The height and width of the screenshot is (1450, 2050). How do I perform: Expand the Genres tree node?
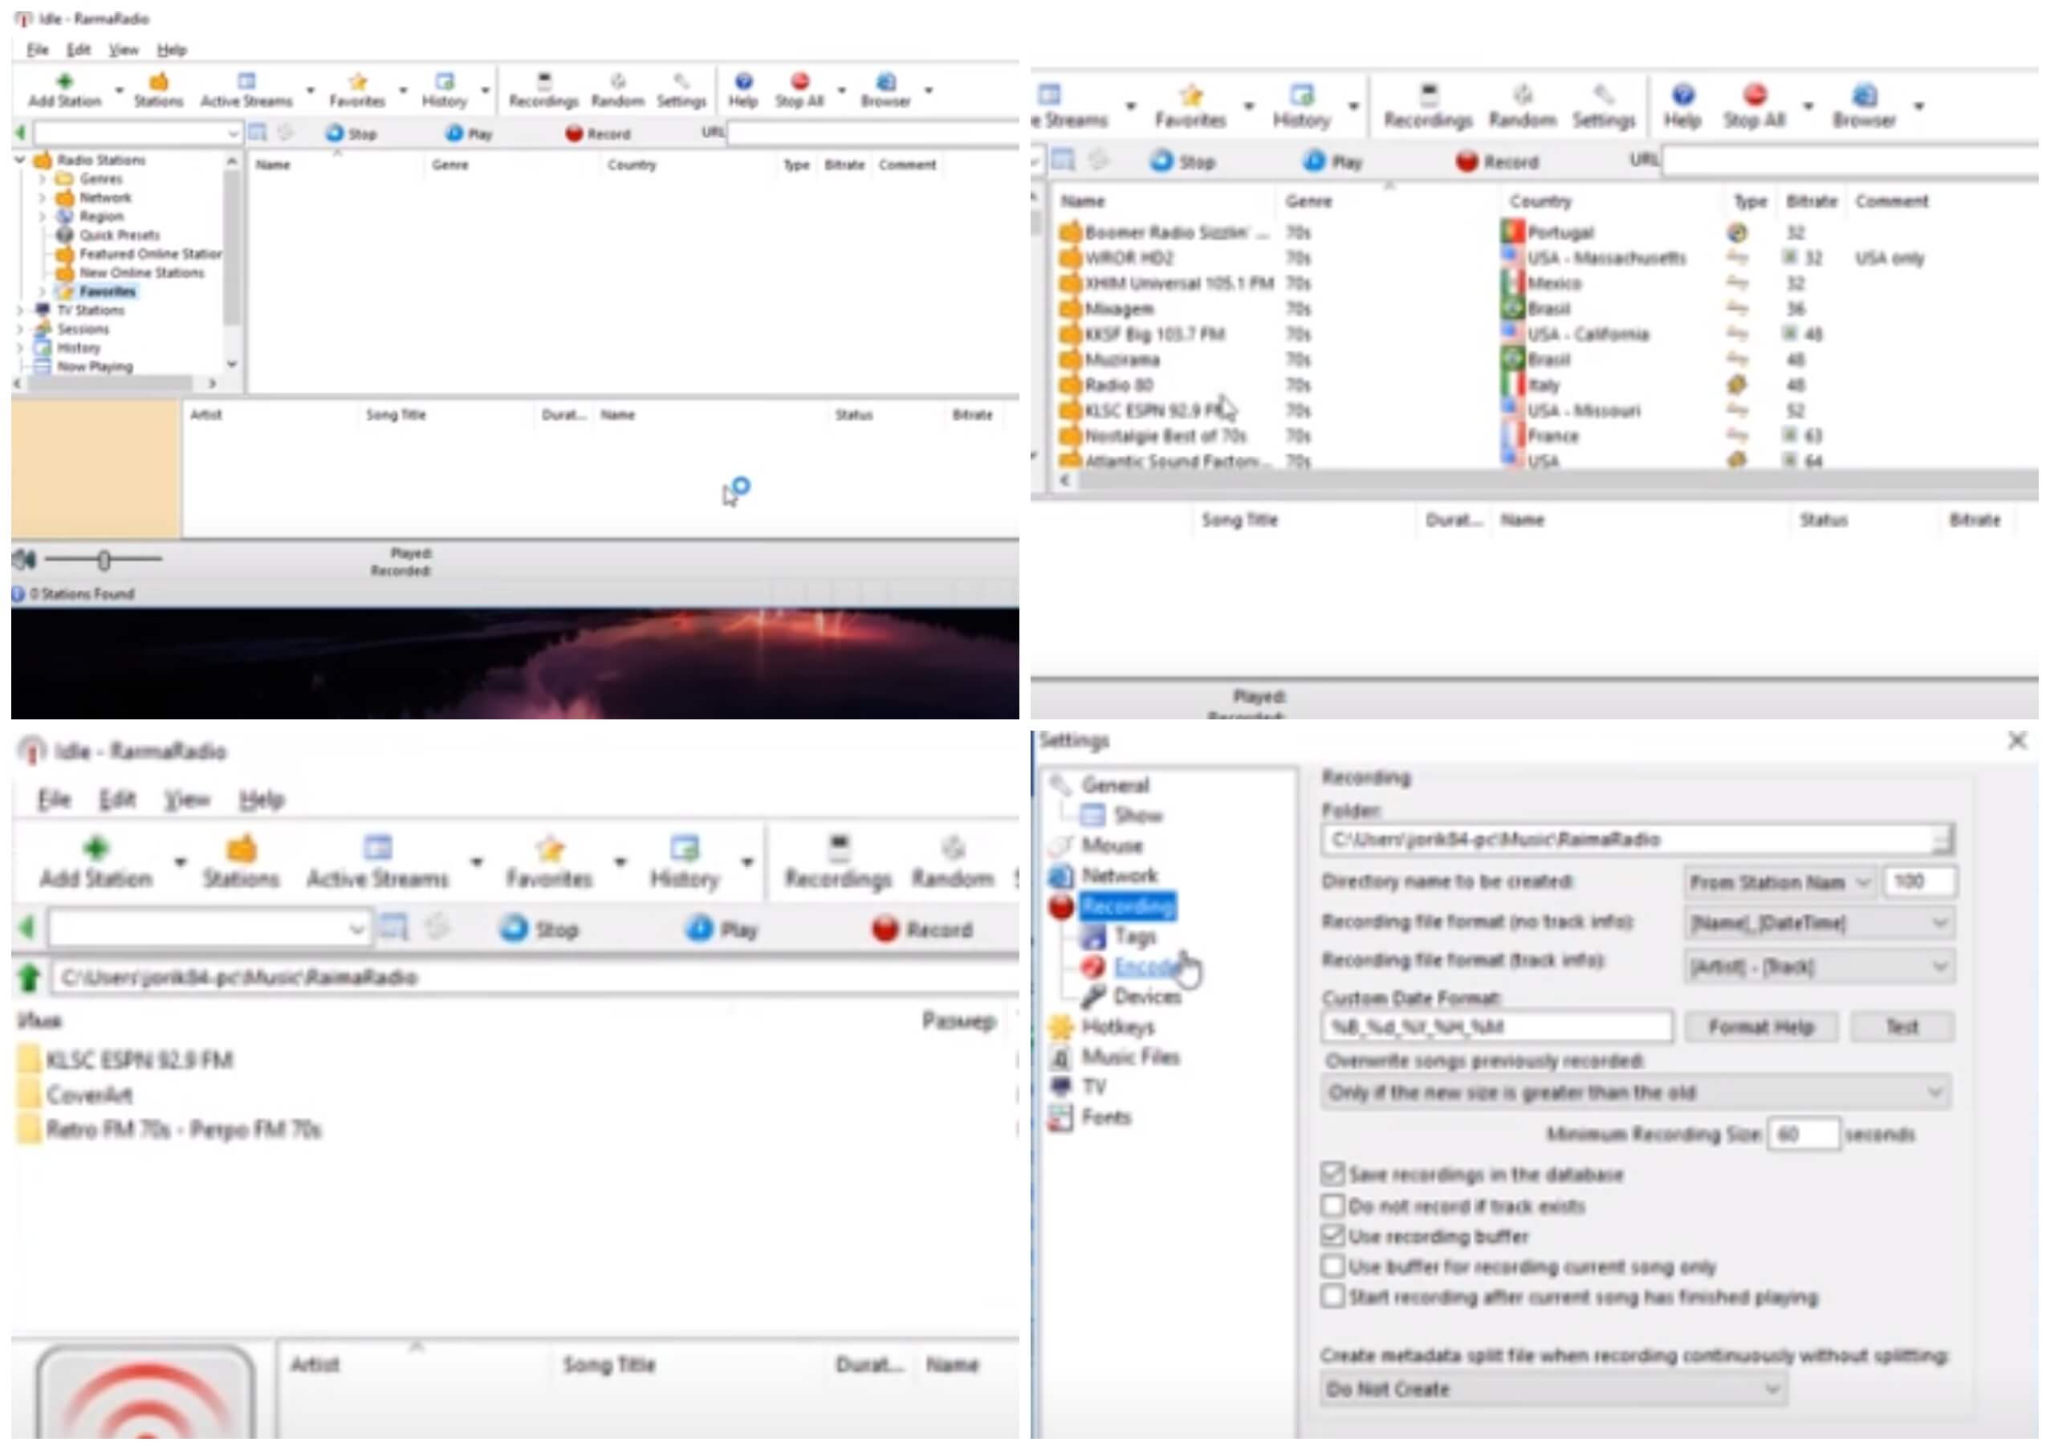[41, 178]
